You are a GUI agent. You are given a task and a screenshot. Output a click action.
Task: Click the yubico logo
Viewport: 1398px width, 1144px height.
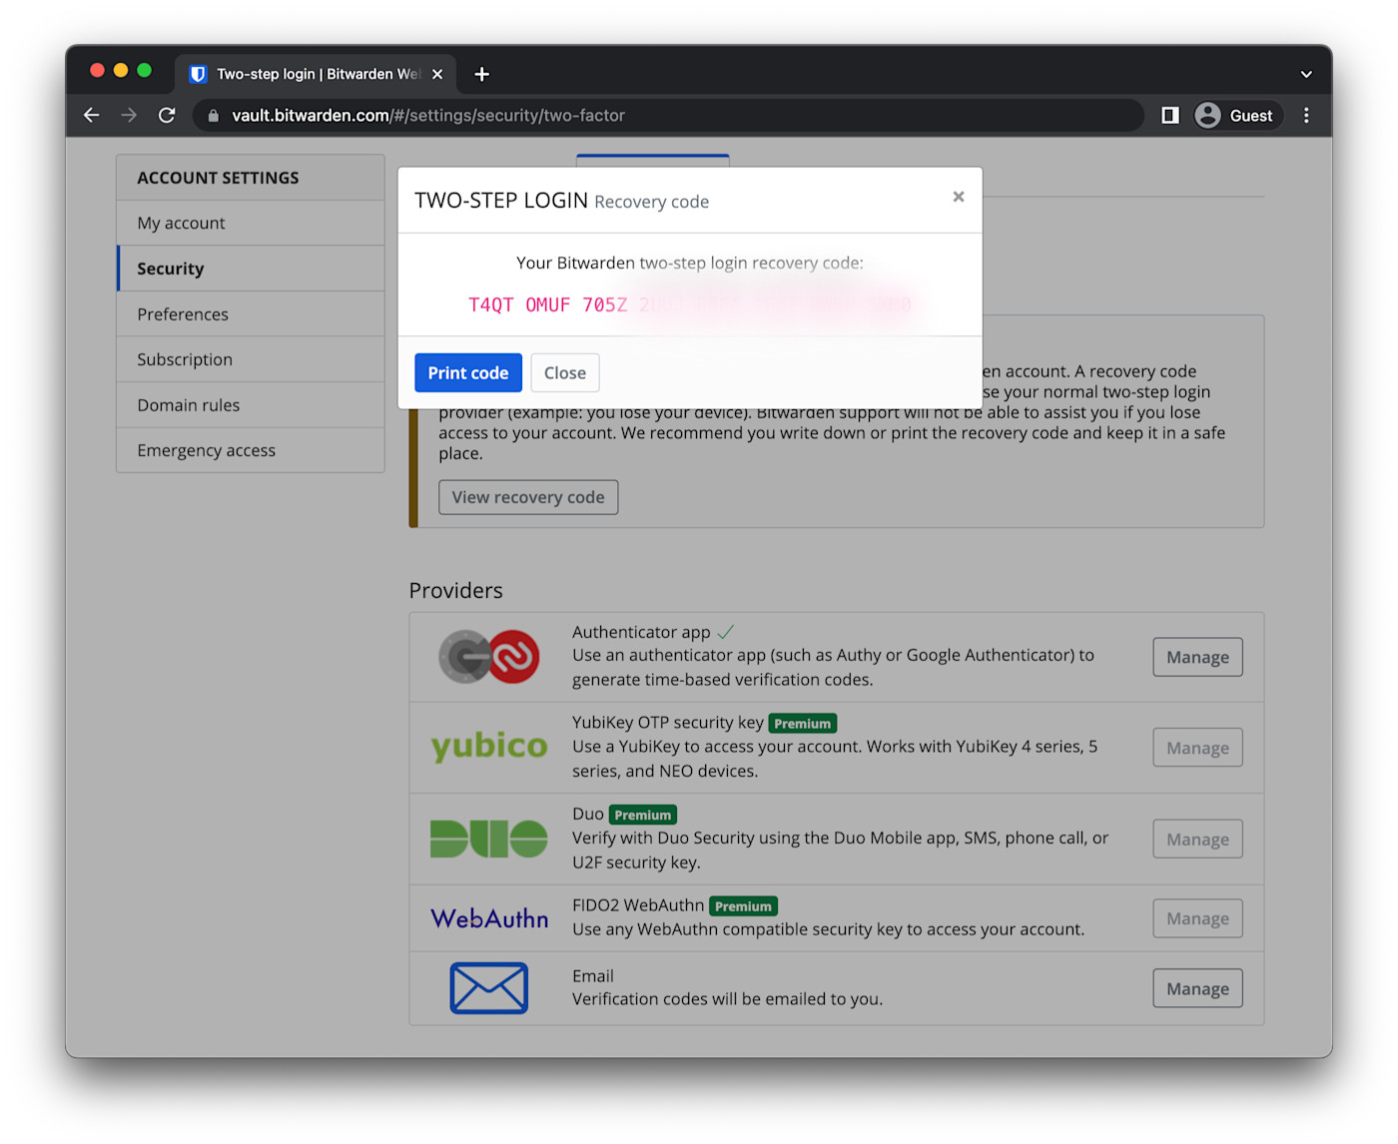pyautogui.click(x=488, y=747)
